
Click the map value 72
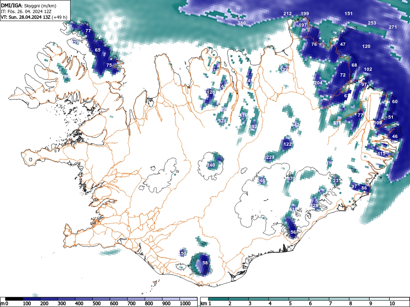click(343, 75)
